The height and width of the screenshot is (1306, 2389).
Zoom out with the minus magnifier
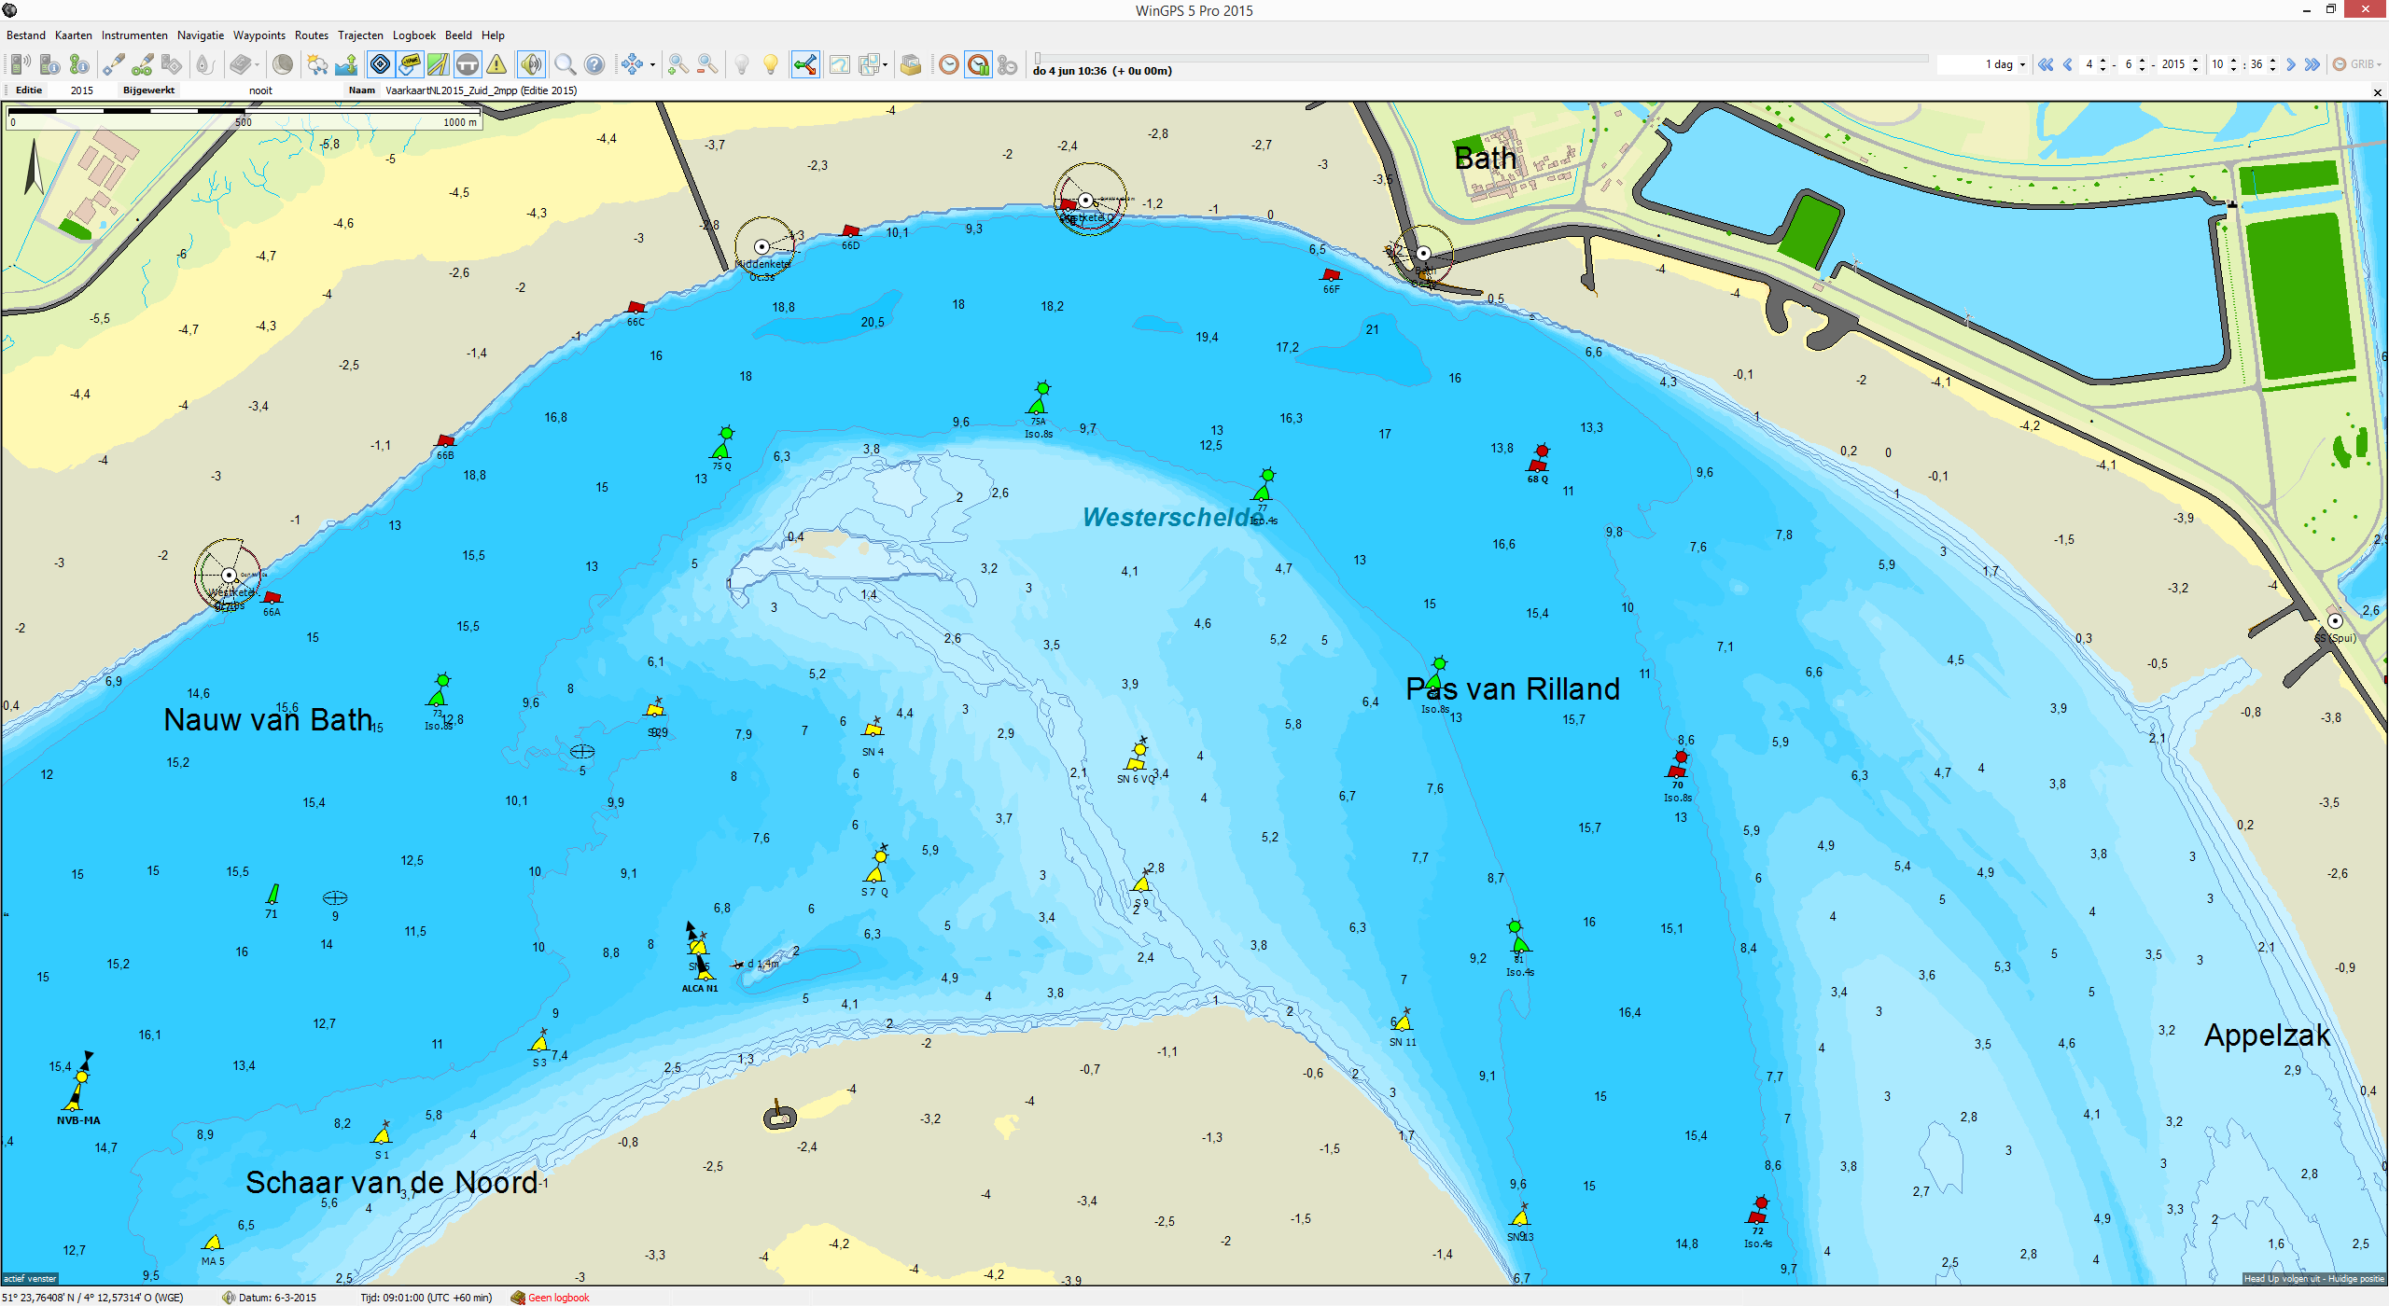[707, 64]
